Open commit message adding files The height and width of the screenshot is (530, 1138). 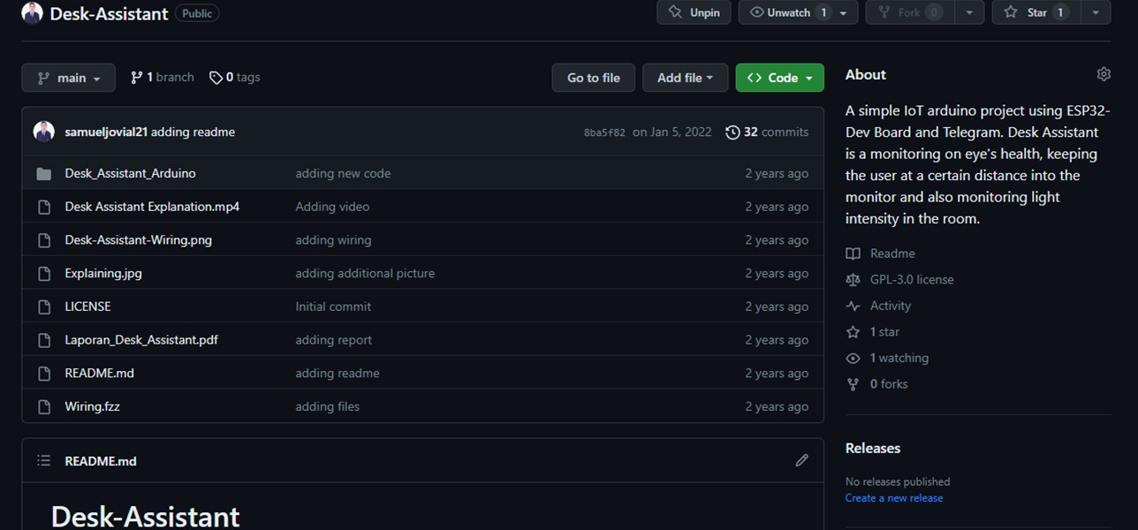(x=327, y=406)
